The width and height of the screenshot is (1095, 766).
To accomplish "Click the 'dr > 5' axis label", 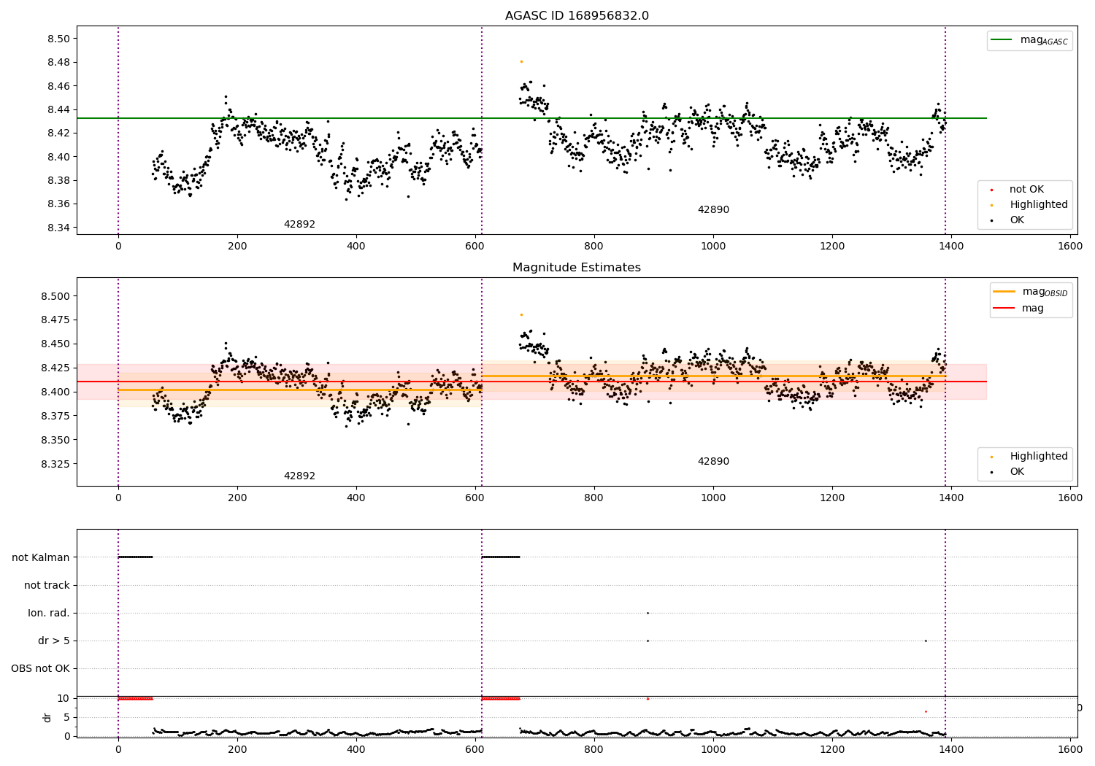I will pyautogui.click(x=54, y=641).
